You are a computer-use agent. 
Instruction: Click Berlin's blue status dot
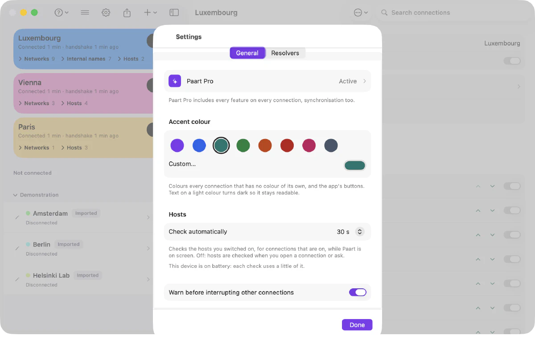point(28,244)
